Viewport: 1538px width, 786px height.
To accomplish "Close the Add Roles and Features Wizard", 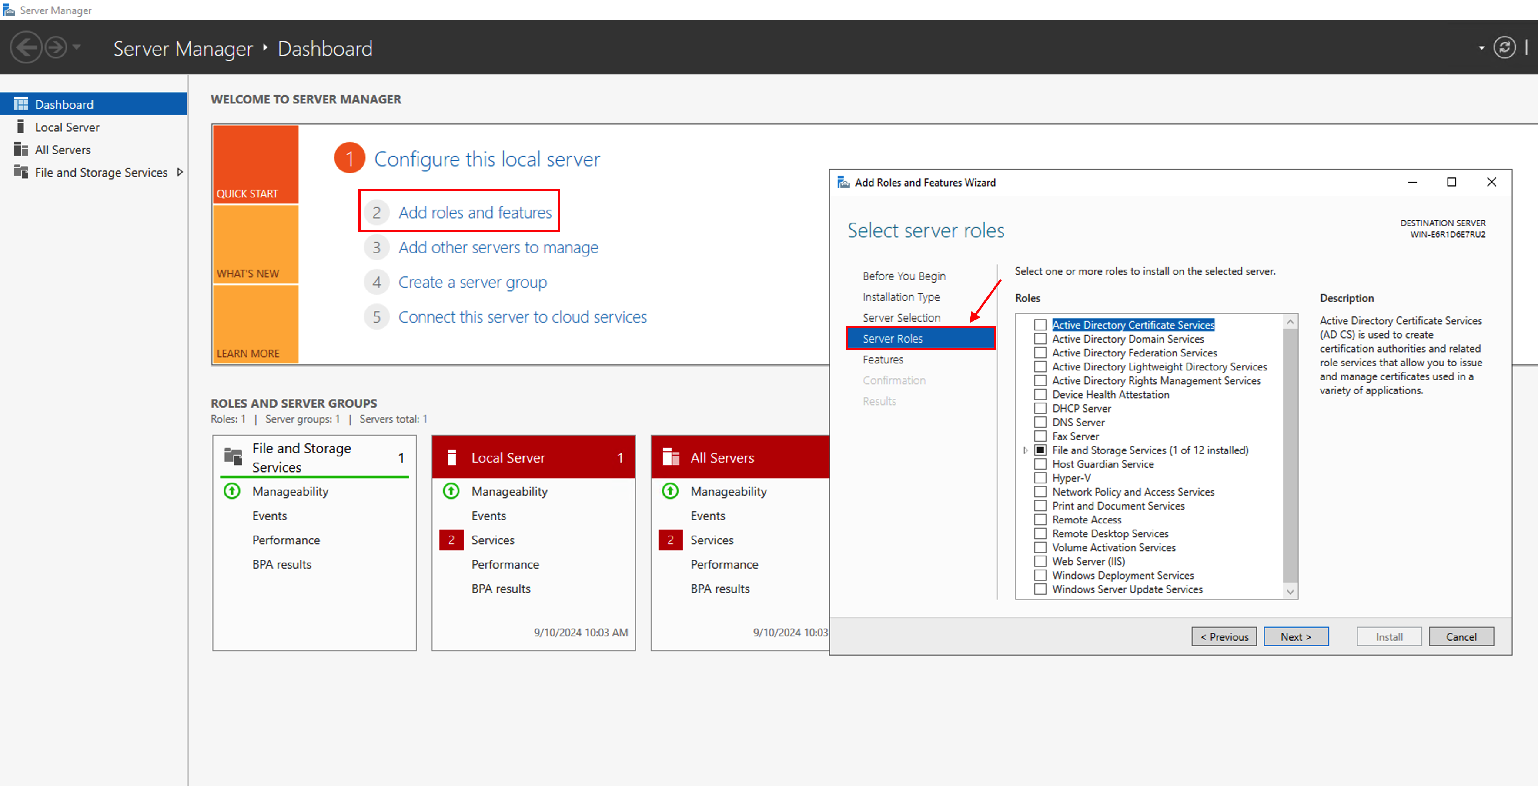I will point(1491,182).
